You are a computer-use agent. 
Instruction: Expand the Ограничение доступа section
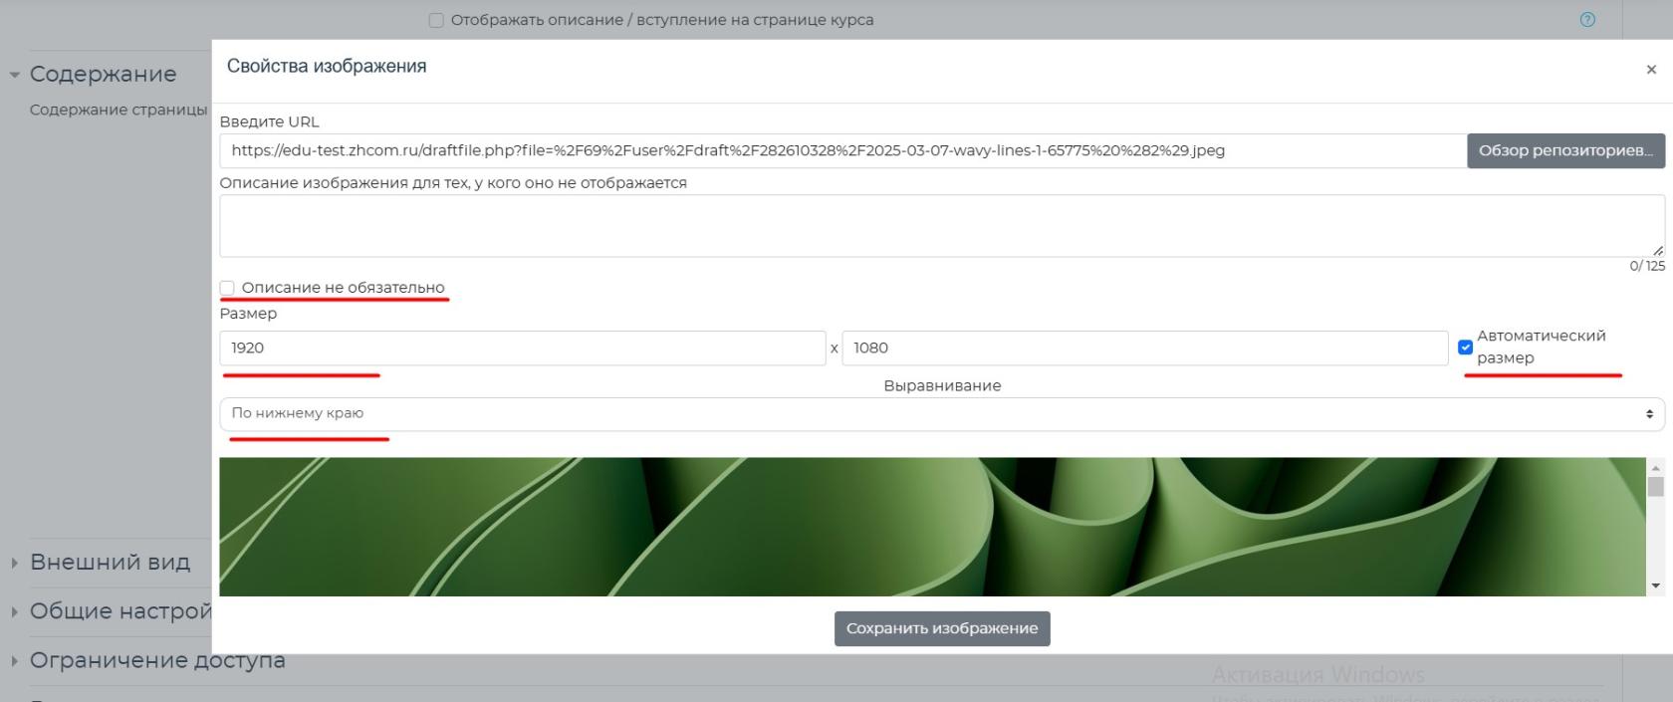pos(156,660)
